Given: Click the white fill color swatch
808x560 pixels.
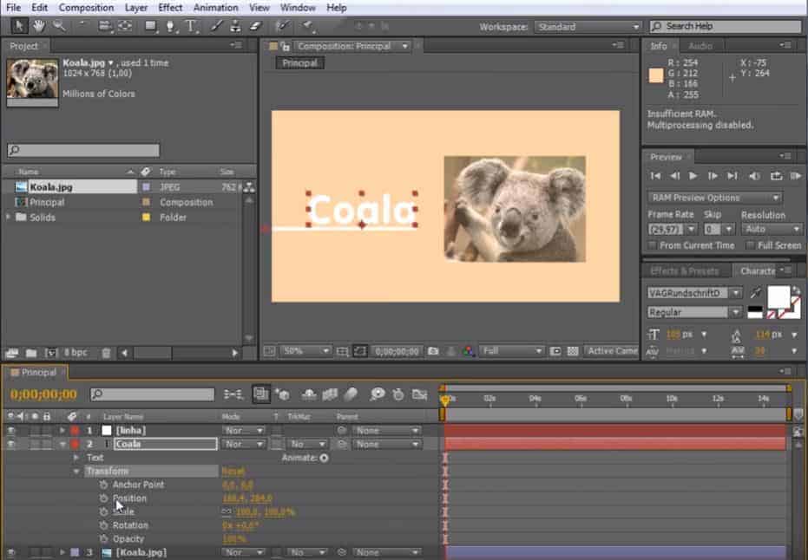Looking at the screenshot, I should tap(778, 297).
